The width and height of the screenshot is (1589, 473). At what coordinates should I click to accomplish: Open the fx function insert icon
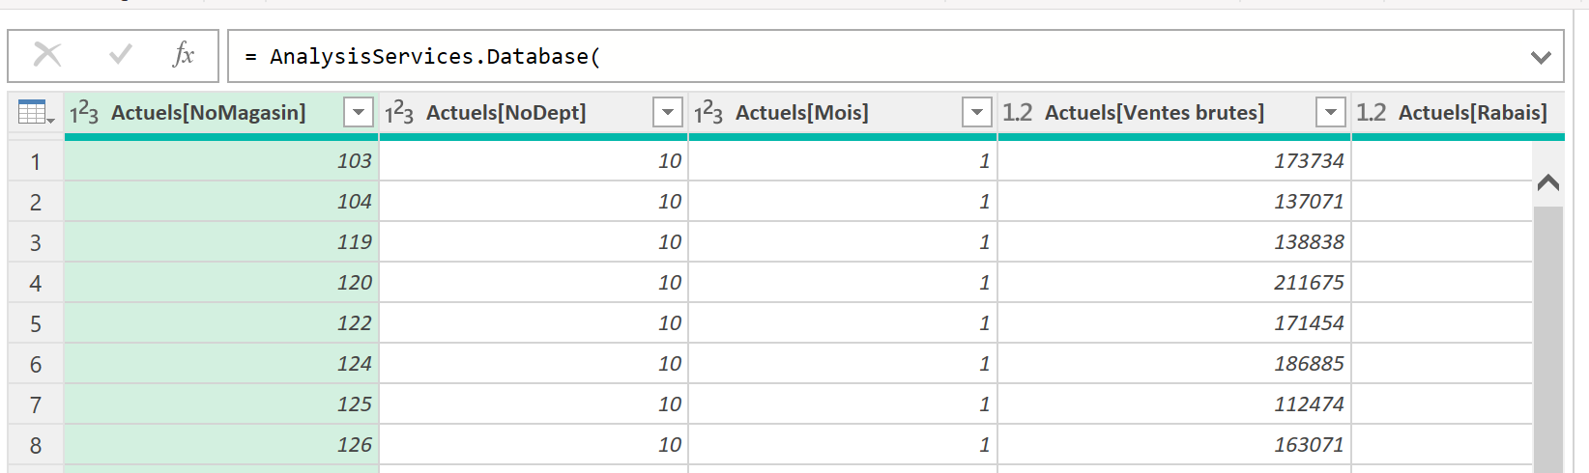coord(183,55)
